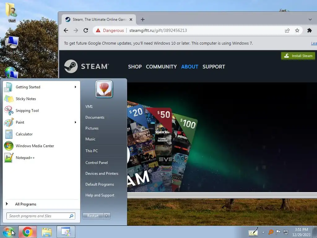
Task: Open Documents from Start menu
Action: (x=95, y=117)
